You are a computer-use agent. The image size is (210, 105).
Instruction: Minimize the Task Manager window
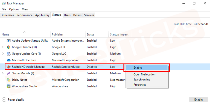[183, 4]
